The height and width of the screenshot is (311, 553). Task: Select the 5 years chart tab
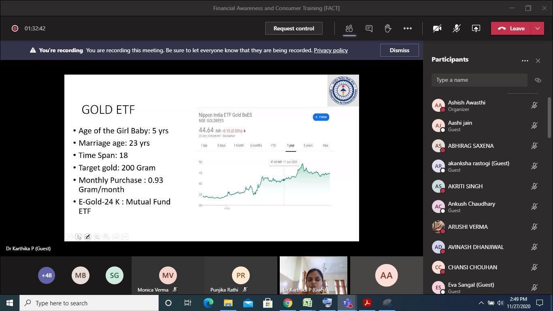tap(308, 145)
